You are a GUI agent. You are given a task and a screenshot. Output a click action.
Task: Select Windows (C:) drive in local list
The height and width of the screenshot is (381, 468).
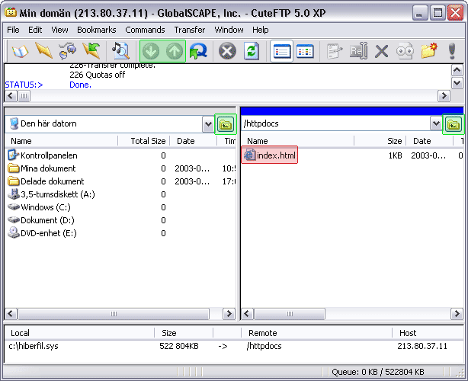pos(47,207)
